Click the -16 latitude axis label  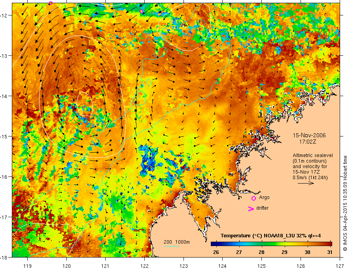click(x=4, y=177)
